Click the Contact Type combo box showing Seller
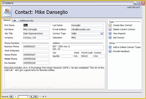The image size is (146, 99). tap(87, 33)
